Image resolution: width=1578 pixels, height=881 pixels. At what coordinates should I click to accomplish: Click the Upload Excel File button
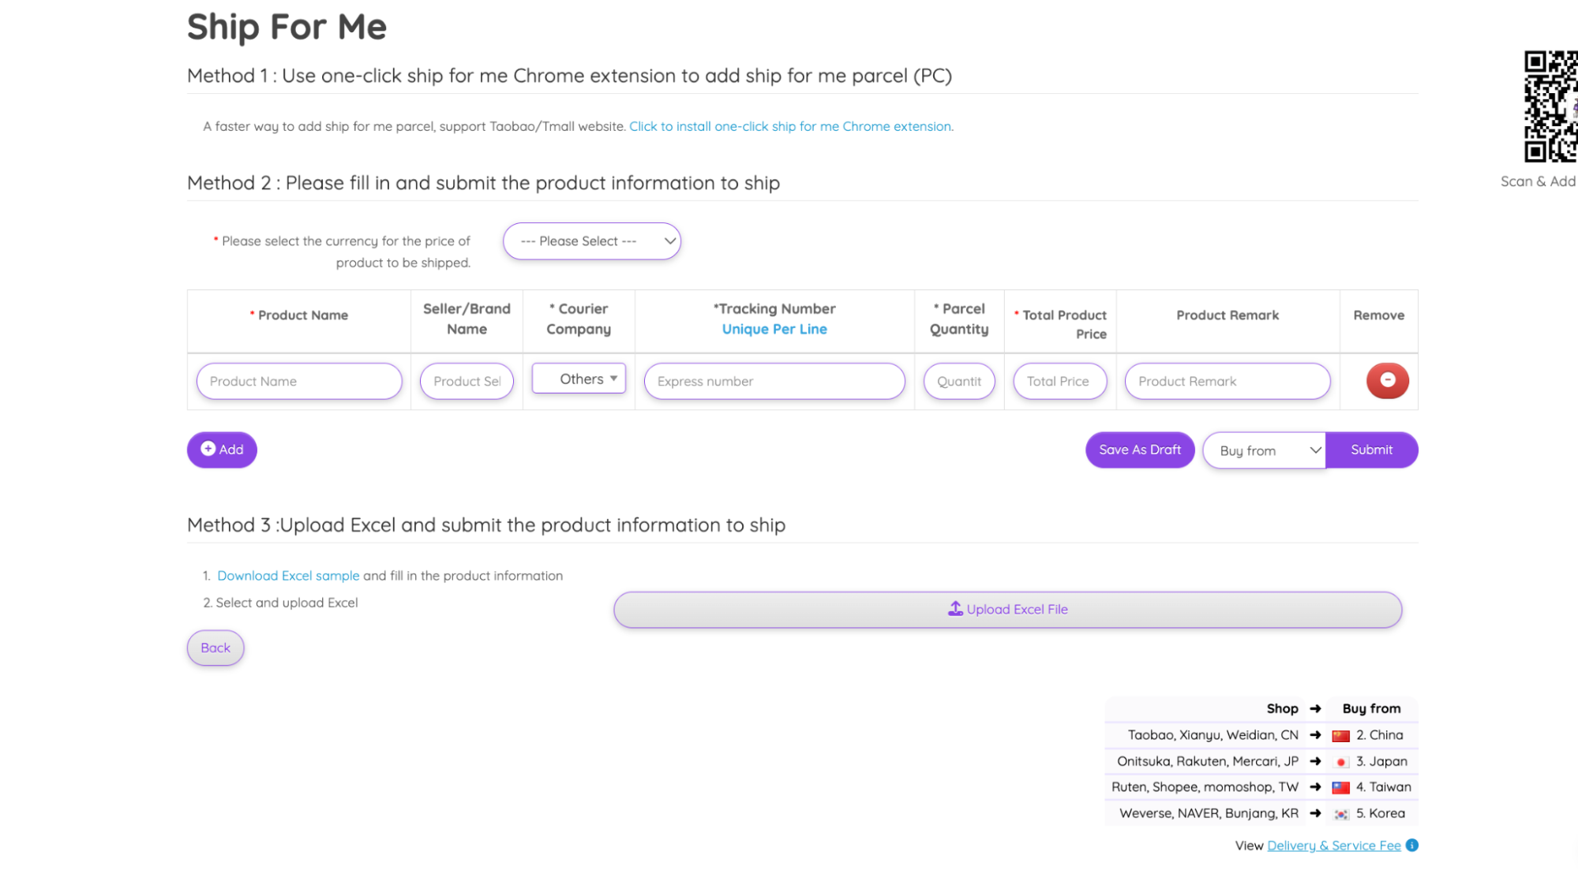click(1007, 610)
